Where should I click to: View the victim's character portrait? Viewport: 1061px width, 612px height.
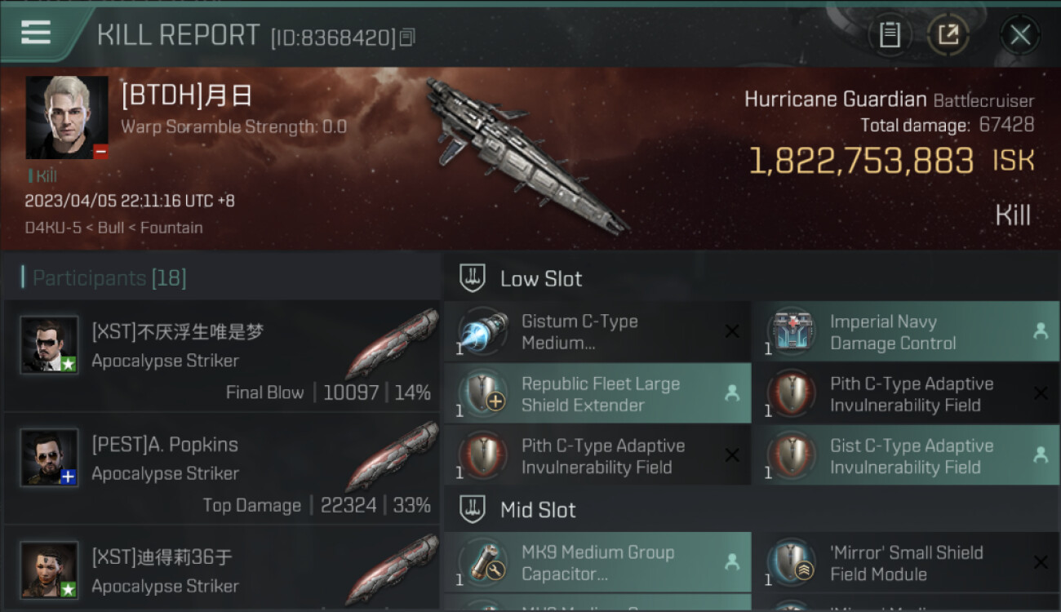[67, 118]
